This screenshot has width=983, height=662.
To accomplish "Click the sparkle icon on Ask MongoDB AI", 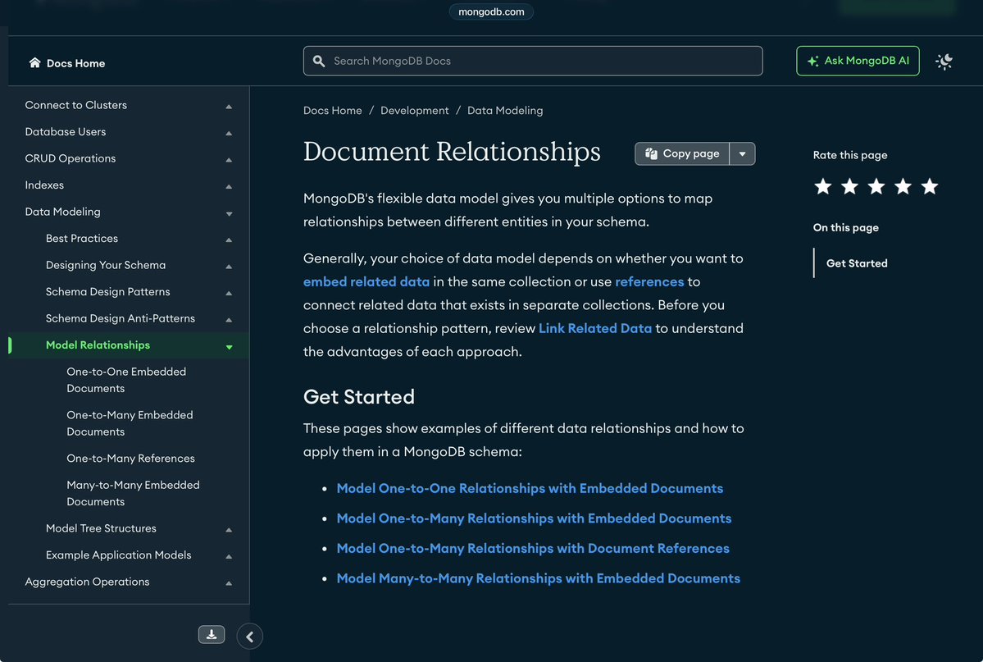I will (x=812, y=60).
